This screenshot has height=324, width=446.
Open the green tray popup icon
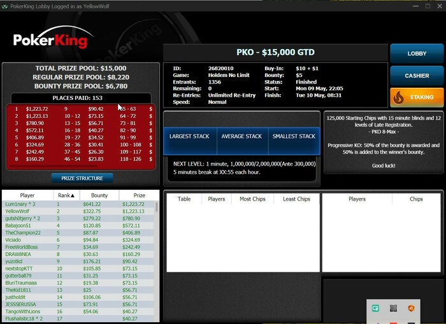[375, 308]
